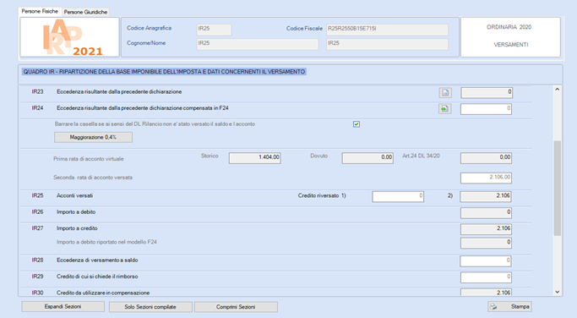577x318 pixels.
Task: Click 'Credito di cui si chiede il rimborso' text
Action: (97, 277)
